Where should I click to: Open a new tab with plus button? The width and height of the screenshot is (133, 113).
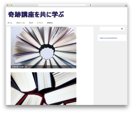pyautogui.click(x=126, y=6)
